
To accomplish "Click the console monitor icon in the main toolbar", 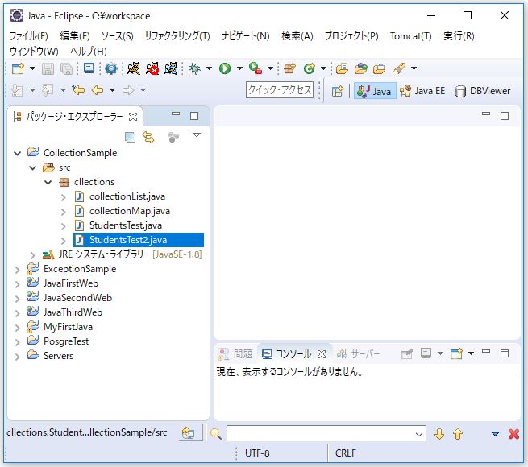I will pyautogui.click(x=89, y=68).
